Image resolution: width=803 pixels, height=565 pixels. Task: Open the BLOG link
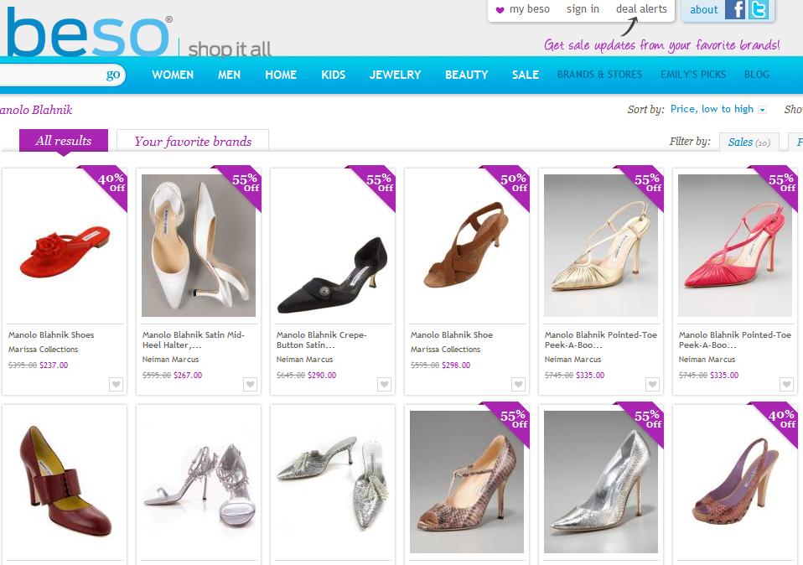coord(757,75)
